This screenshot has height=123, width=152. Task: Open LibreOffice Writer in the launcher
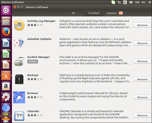point(6,43)
